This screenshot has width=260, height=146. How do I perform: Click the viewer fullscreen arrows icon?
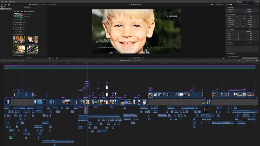click(x=224, y=58)
